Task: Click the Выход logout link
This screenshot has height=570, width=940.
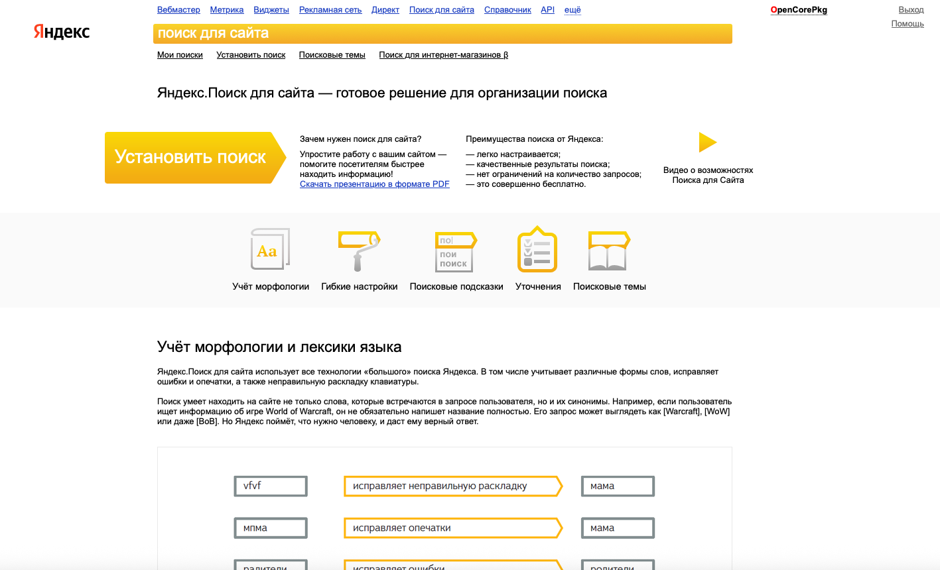Action: pyautogui.click(x=911, y=10)
